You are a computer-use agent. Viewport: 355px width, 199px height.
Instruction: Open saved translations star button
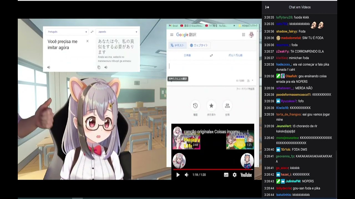click(211, 106)
